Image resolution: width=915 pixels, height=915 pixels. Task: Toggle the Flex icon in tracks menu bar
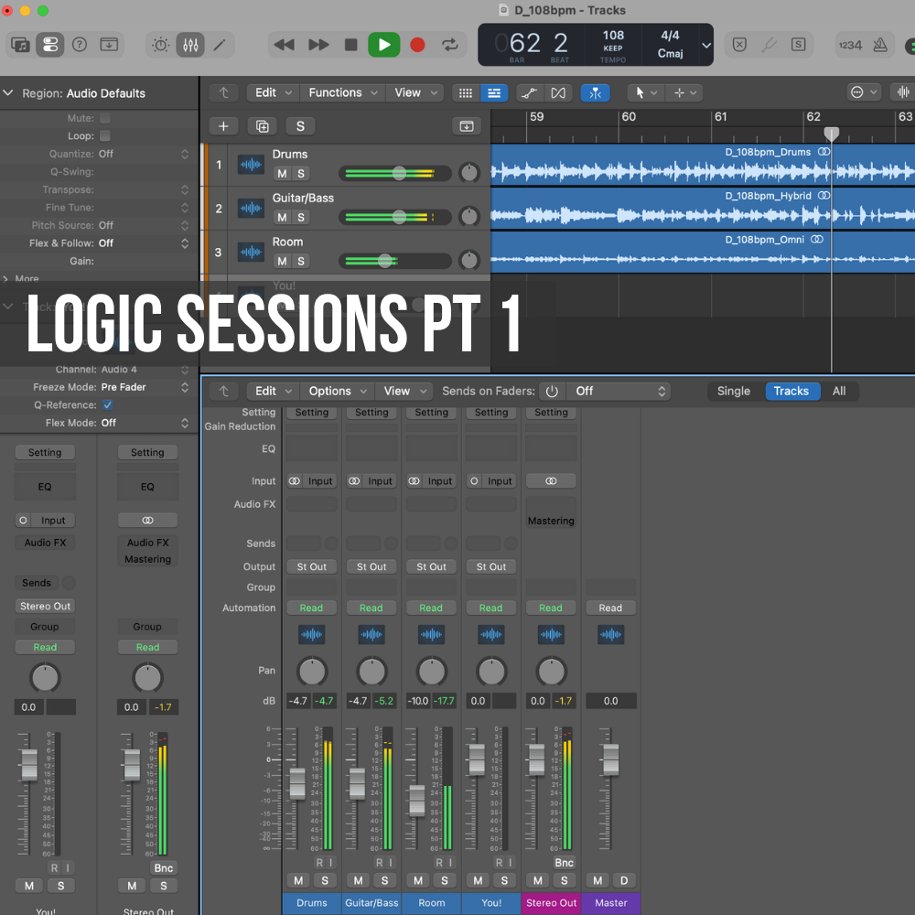(x=558, y=93)
